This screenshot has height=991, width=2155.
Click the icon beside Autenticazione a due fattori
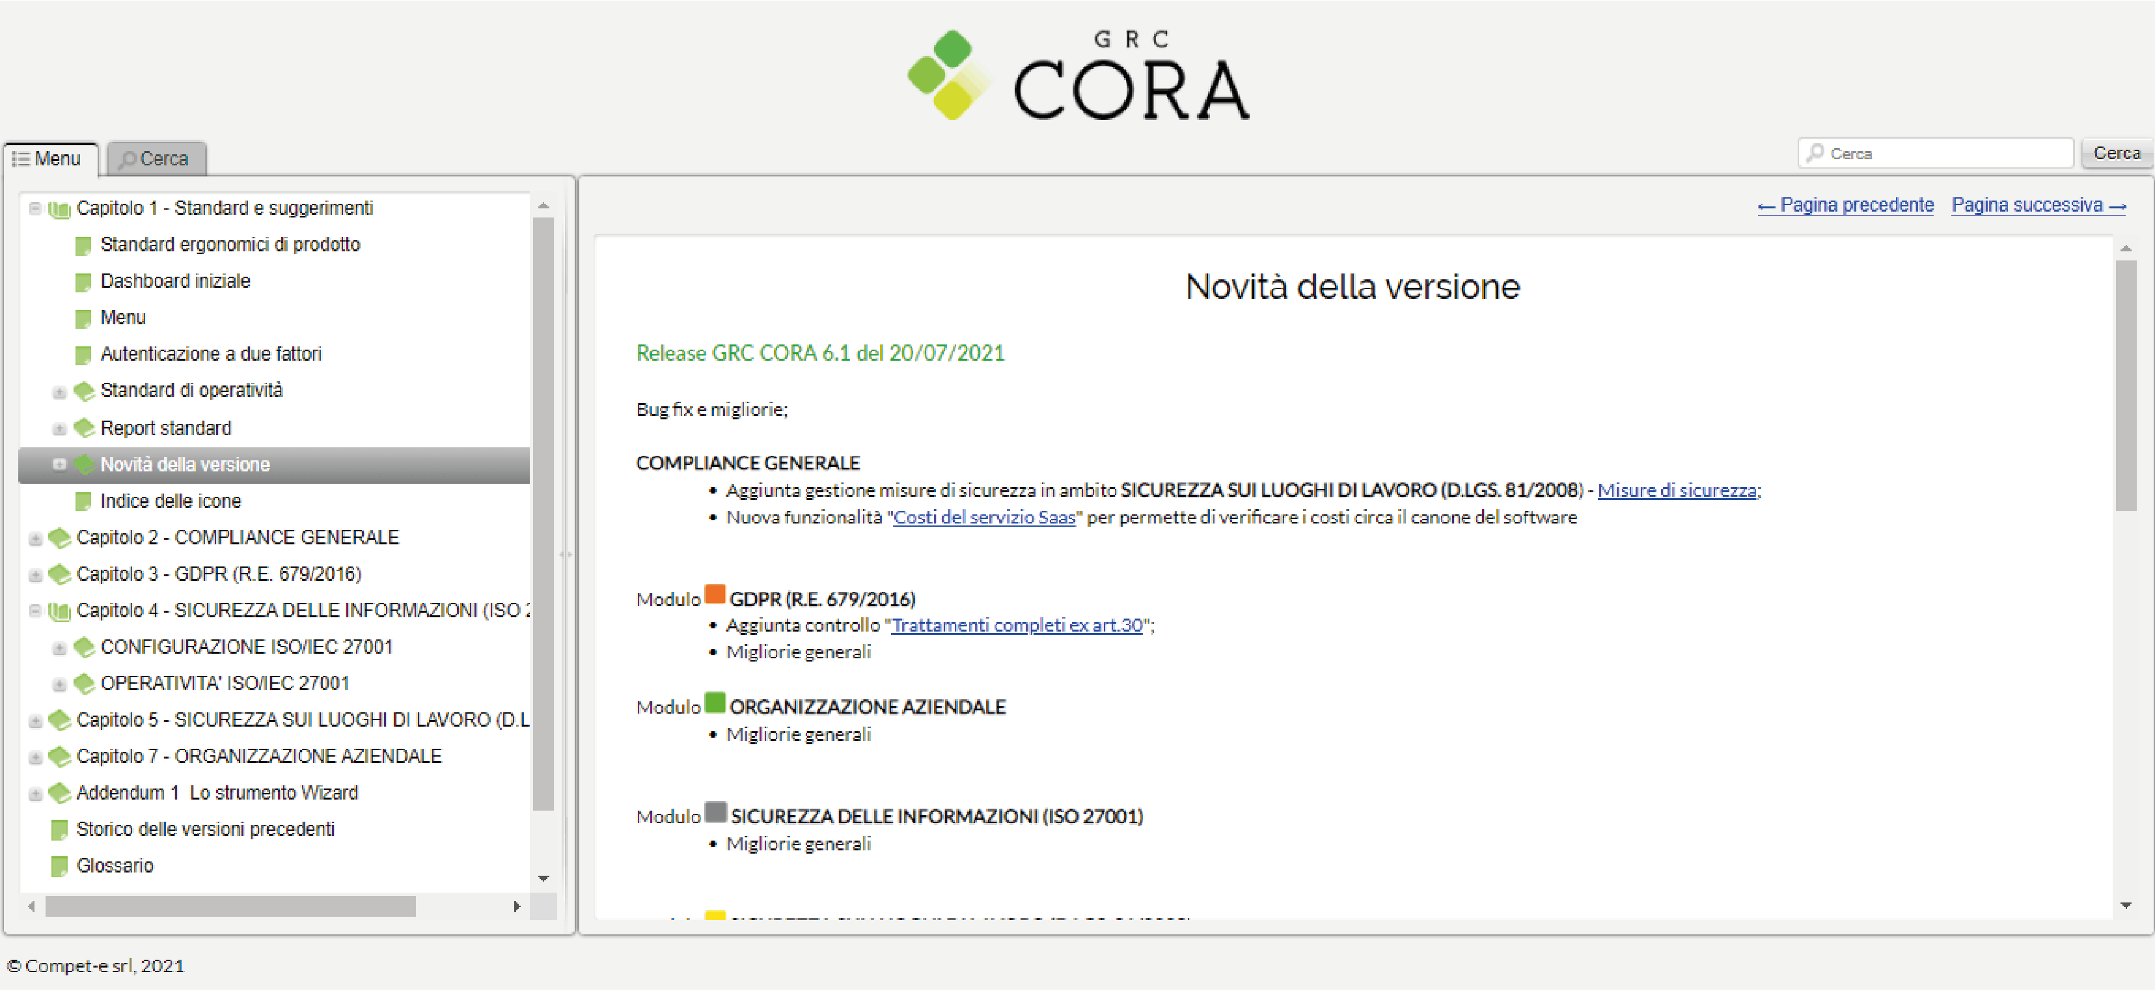tap(83, 355)
